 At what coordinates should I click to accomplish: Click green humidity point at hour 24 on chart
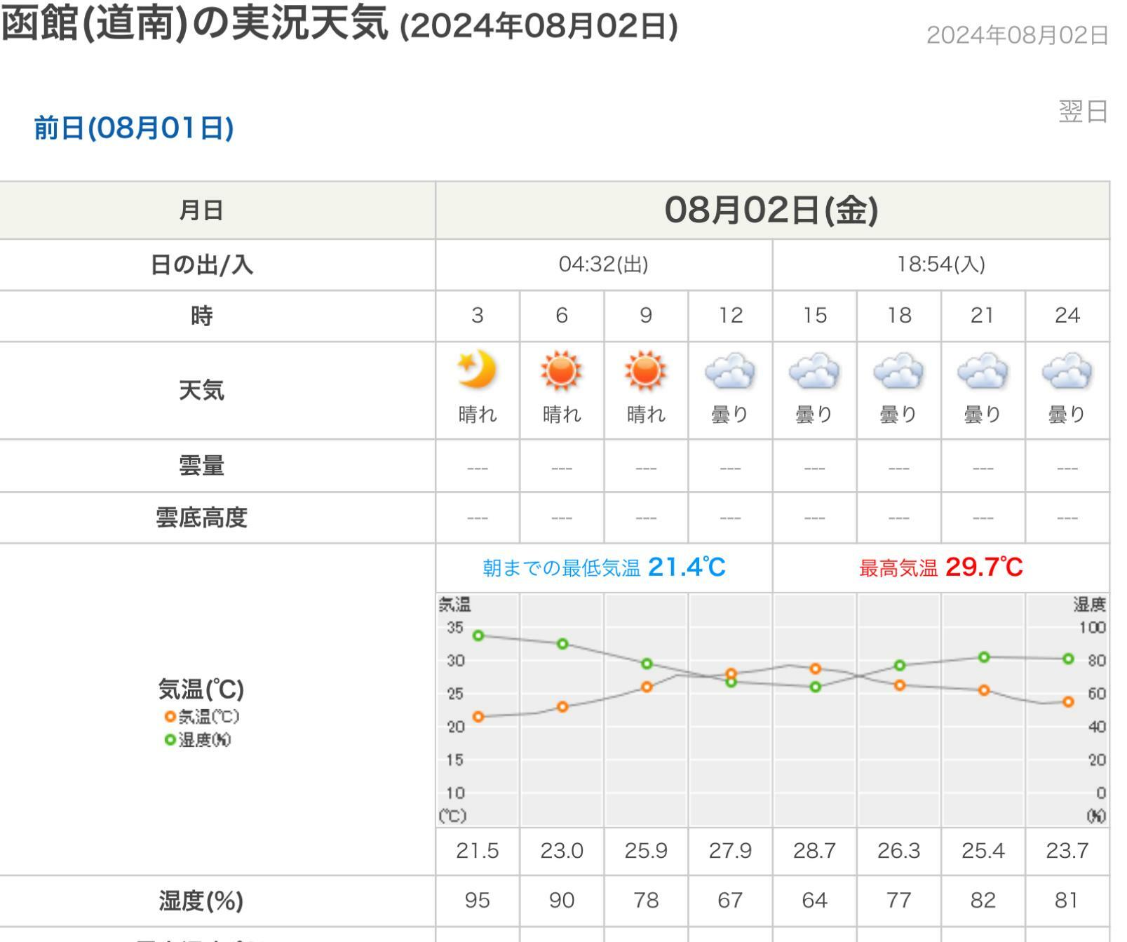click(1068, 659)
